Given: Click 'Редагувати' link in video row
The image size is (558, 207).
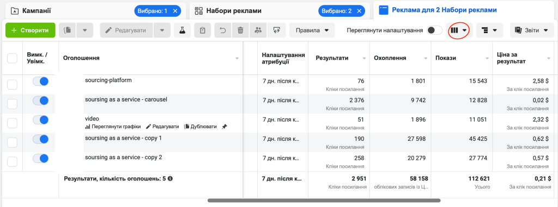Looking at the screenshot, I should [x=162, y=127].
